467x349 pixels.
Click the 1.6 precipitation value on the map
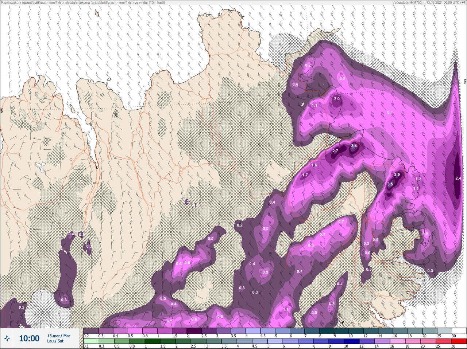(314, 165)
